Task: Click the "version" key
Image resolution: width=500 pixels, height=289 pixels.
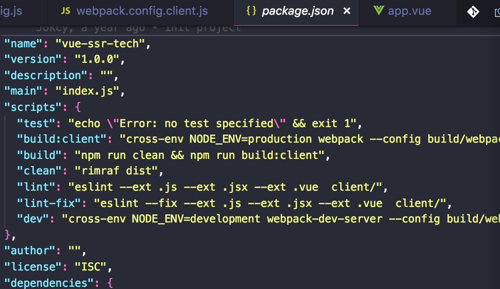Action: tap(34, 59)
